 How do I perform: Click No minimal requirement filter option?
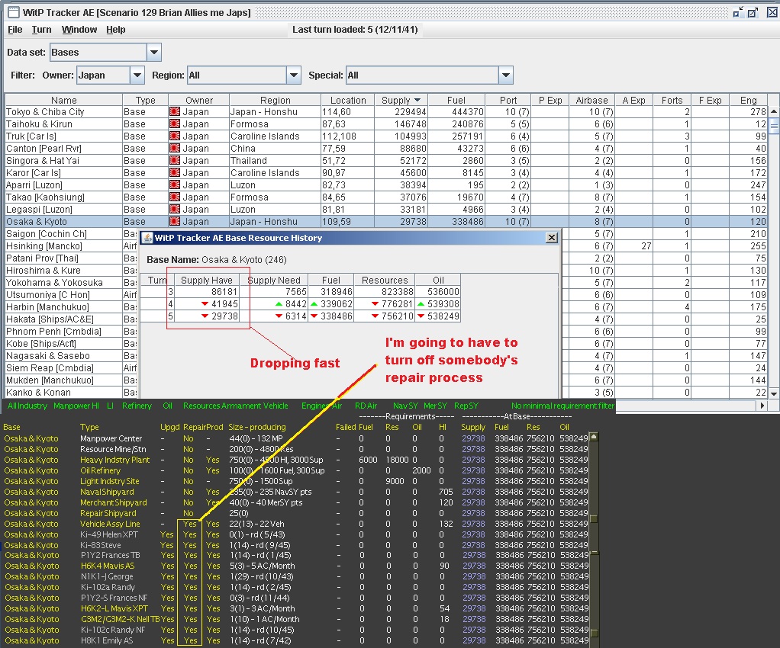click(x=562, y=406)
